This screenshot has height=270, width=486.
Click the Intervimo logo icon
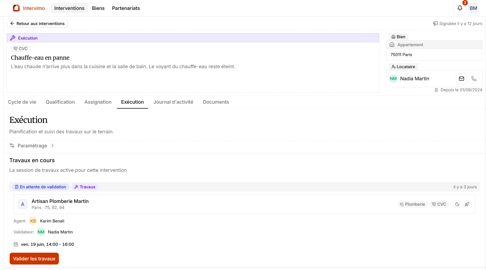click(x=16, y=8)
